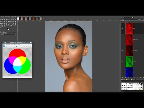Click Gwenview's browse mode toolbar icon

4,46
